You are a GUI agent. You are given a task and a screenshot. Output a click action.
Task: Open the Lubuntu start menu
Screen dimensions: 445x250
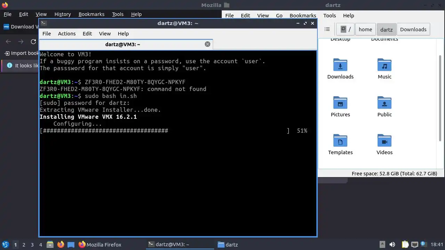5,244
